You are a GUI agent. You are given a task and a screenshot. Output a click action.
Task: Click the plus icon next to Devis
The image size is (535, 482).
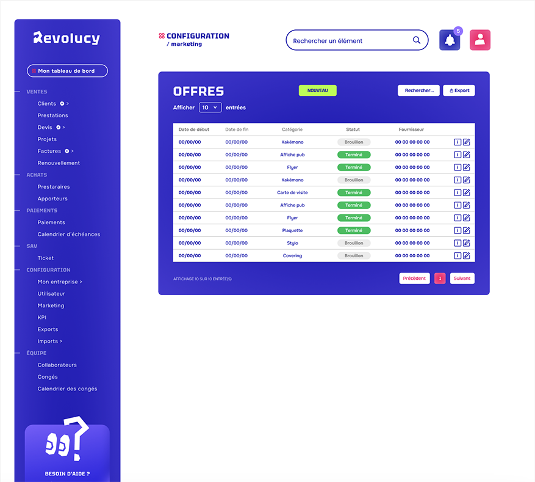click(59, 128)
